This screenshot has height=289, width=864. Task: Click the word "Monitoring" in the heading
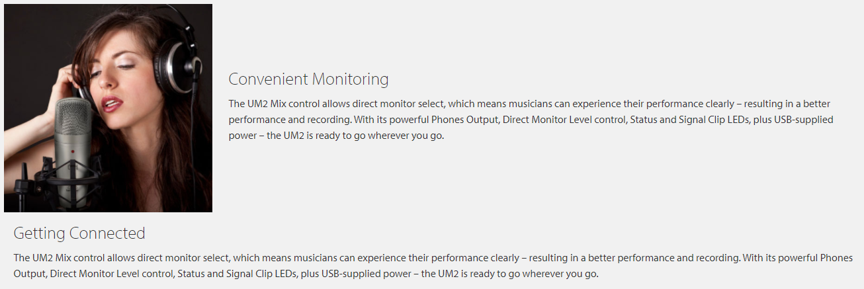coord(350,79)
